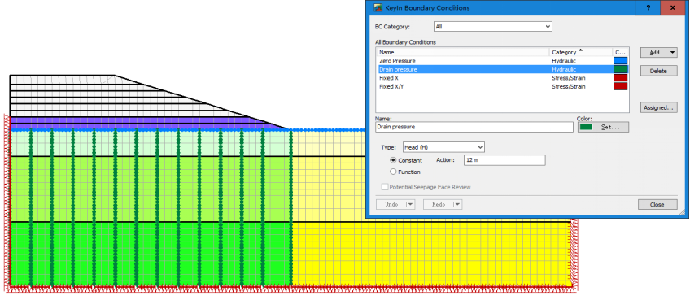
Task: Click the Assigned... button
Action: coord(659,107)
